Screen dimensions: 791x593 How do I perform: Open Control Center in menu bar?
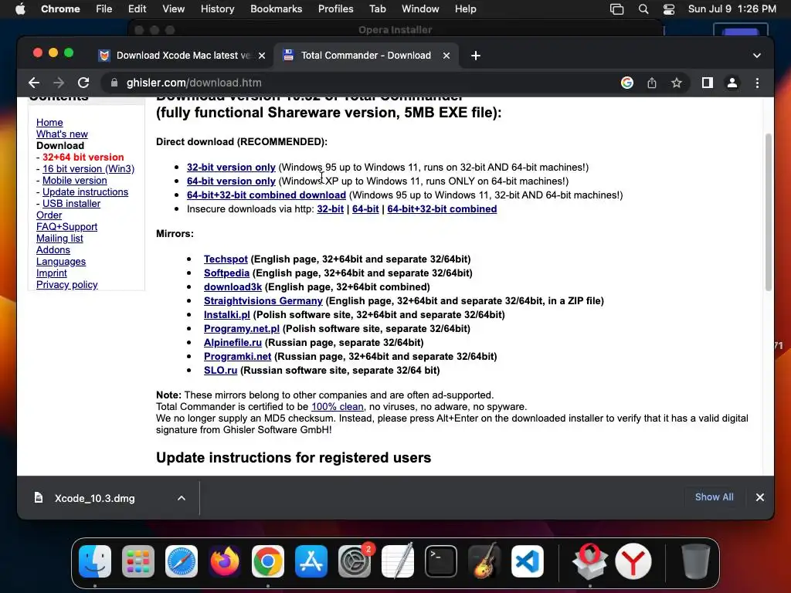tap(669, 9)
